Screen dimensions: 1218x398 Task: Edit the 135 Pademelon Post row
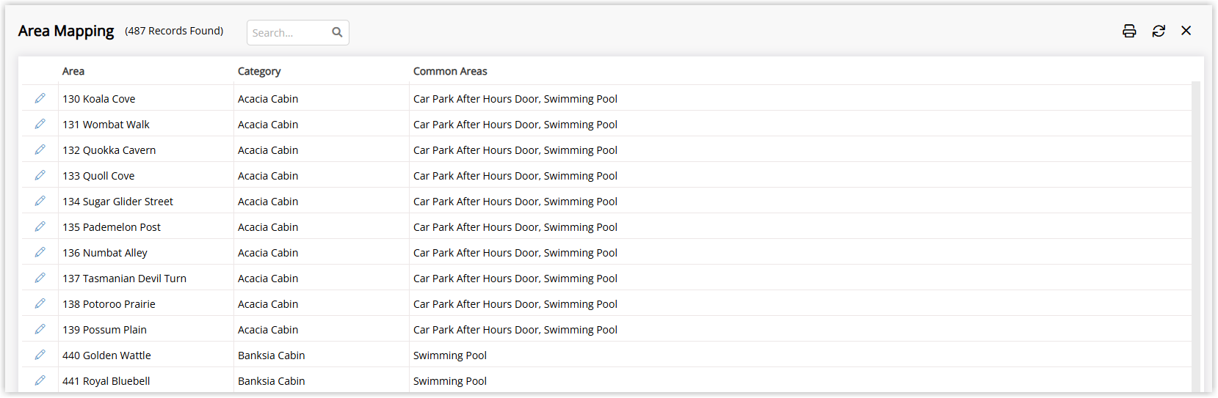(40, 226)
